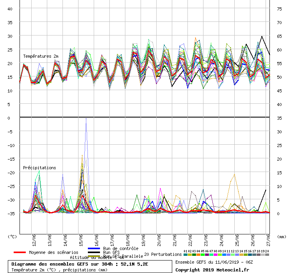This screenshot has height=273, width=289.
Task: Click the left-axis value -20
Action: [11, 173]
